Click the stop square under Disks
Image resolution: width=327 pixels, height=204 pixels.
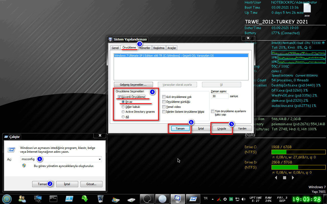pos(284,178)
